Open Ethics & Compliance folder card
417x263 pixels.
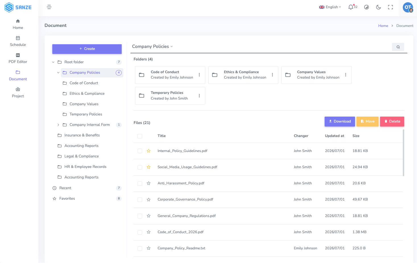pos(243,75)
